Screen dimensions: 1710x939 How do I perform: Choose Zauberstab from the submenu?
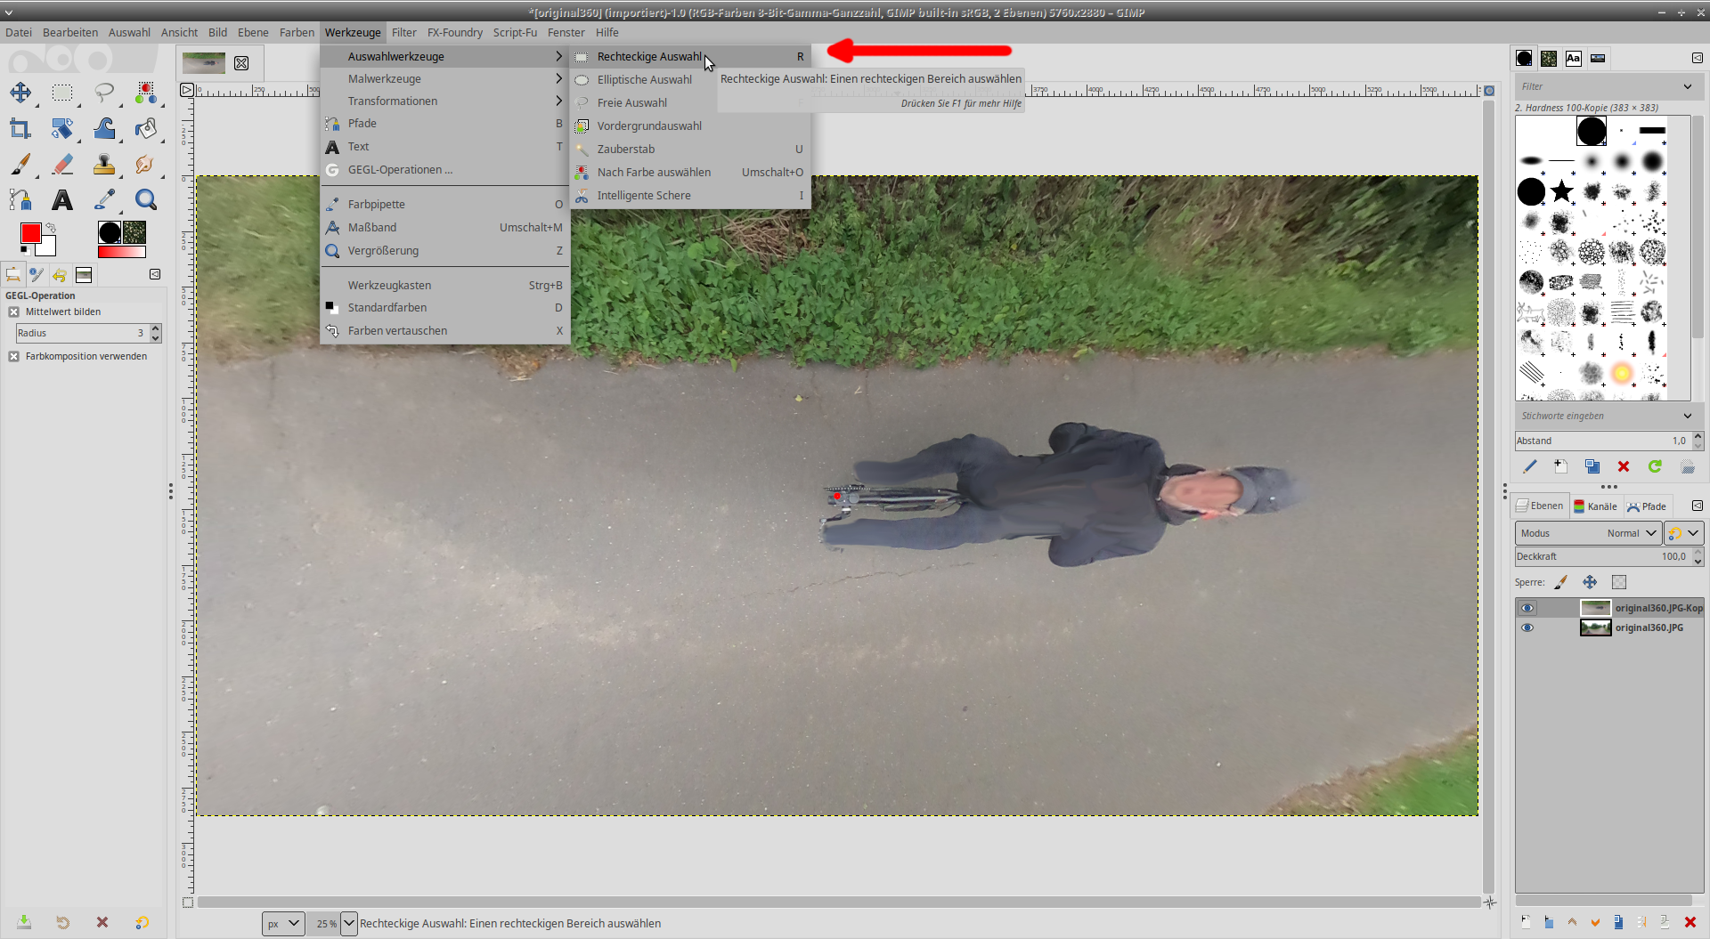[626, 150]
